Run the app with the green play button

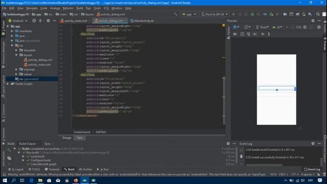point(233,14)
